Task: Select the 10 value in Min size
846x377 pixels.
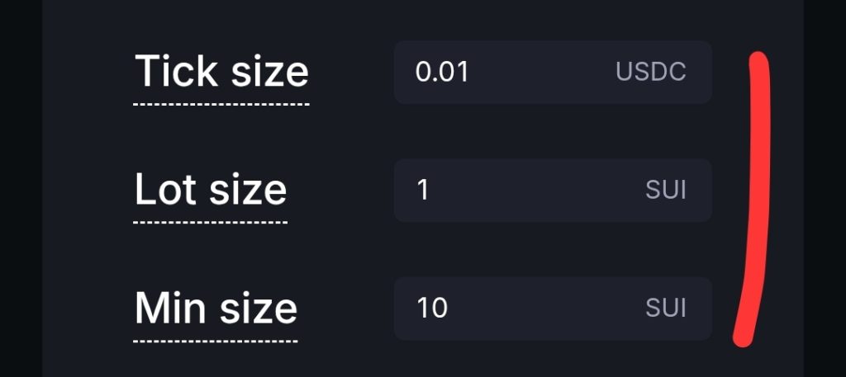Action: [x=432, y=309]
